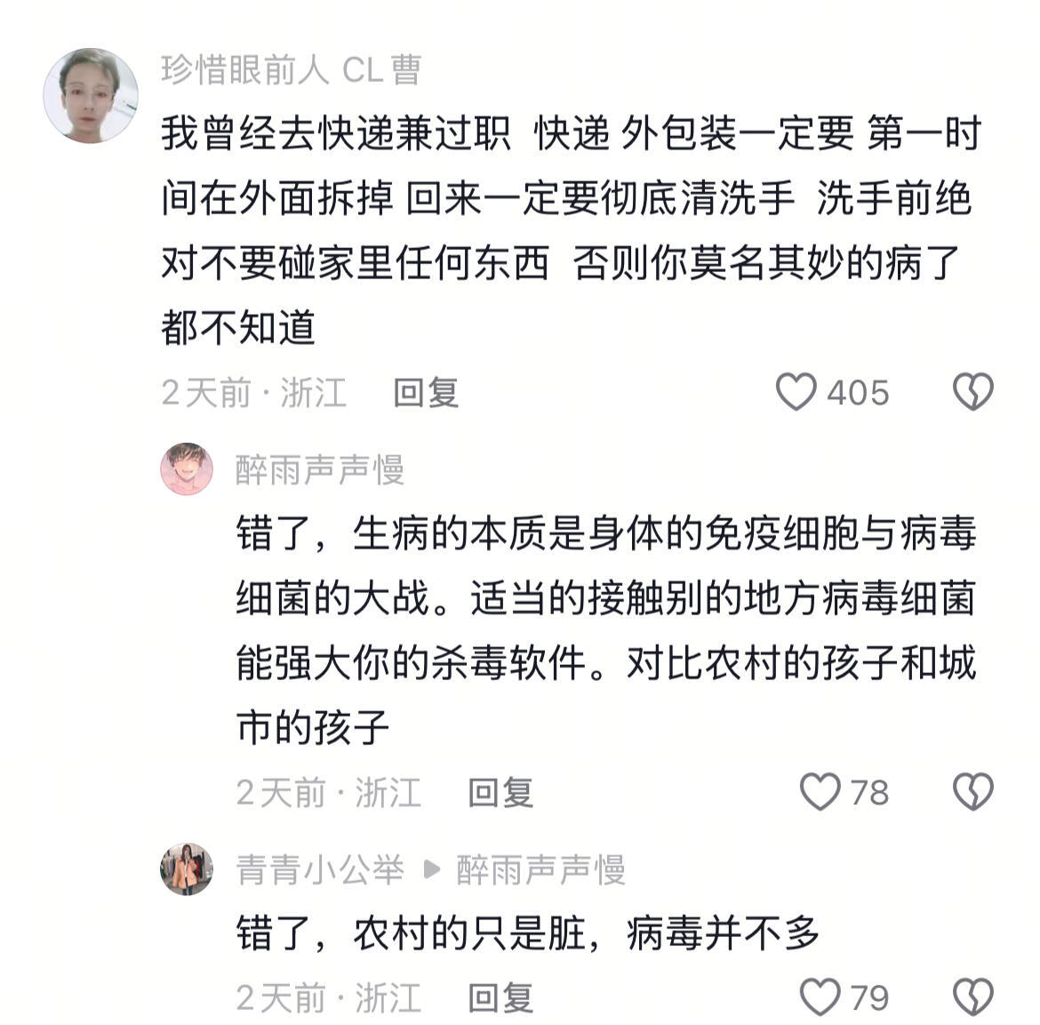Open the replied-to name 醉雨声声慢 after the arrow
Viewport: 1040px width, 1025px height.
point(540,869)
